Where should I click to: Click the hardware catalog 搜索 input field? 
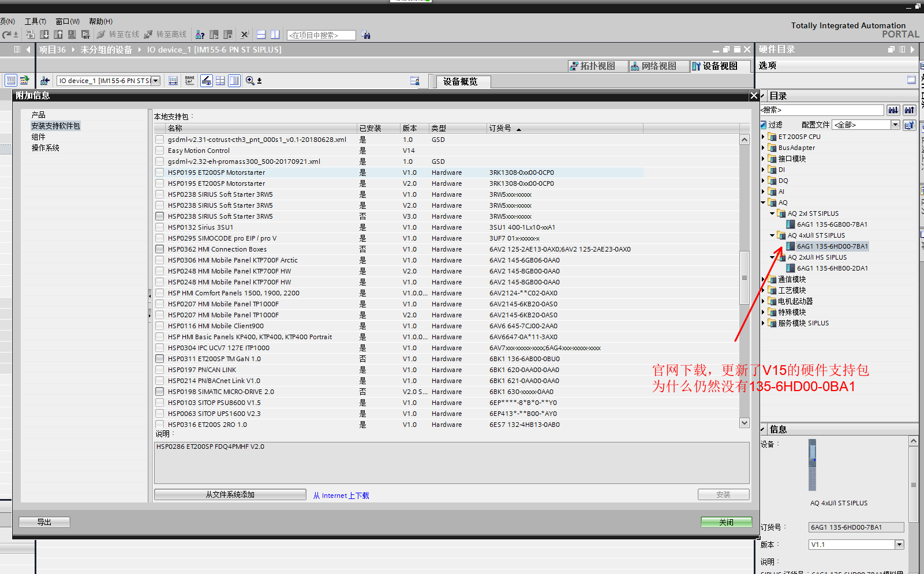point(822,110)
